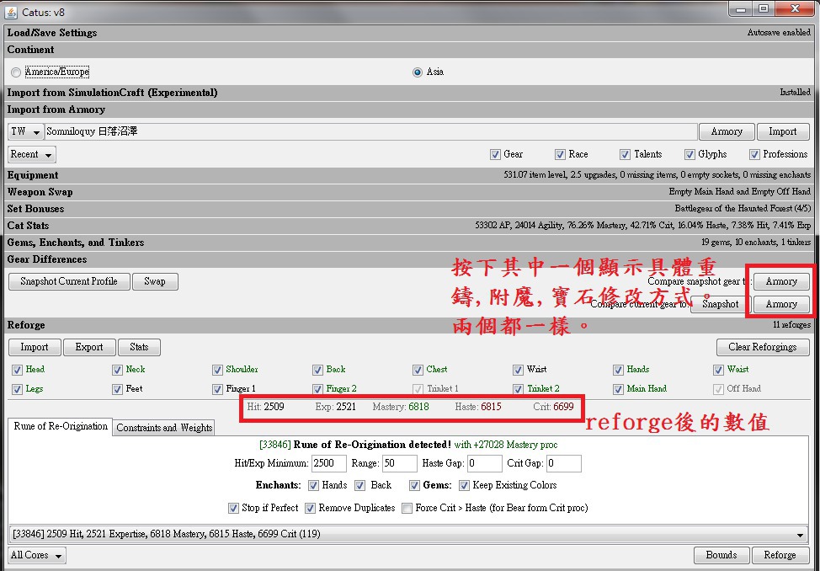Viewport: 820px width, 571px height.
Task: Toggle the Wrist slot checkbox
Action: pyautogui.click(x=518, y=370)
